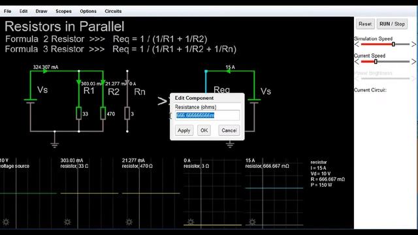Screen dimensions: 418x235
Task: Click the 'Formula 3 Resistor' text line
Action: 120,49
